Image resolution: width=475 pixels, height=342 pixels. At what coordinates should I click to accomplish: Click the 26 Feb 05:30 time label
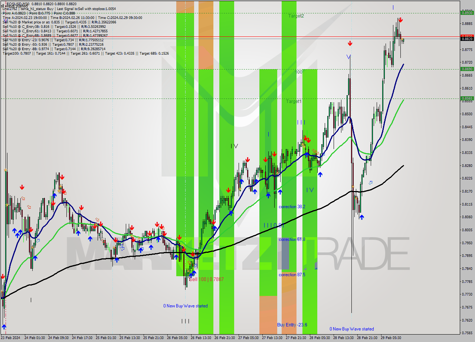tap(177, 338)
